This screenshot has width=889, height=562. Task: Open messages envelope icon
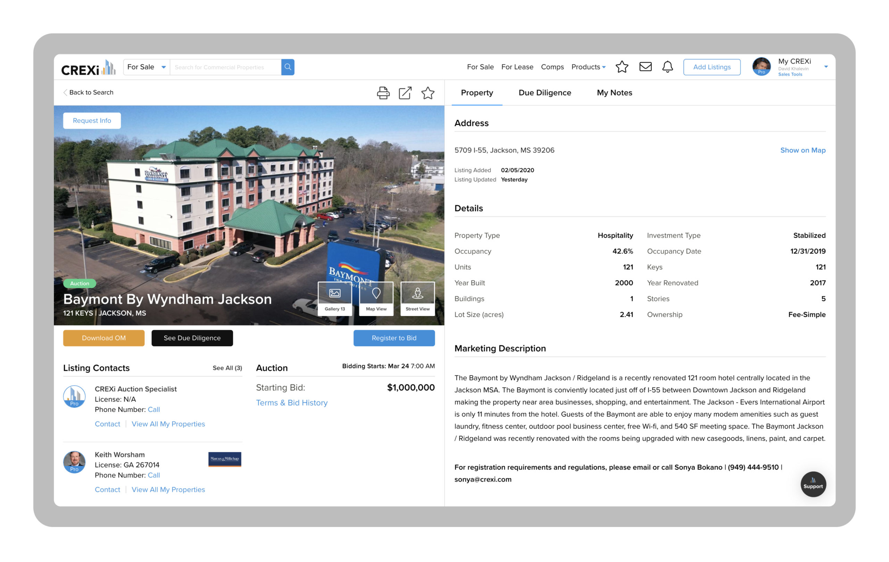(x=645, y=67)
